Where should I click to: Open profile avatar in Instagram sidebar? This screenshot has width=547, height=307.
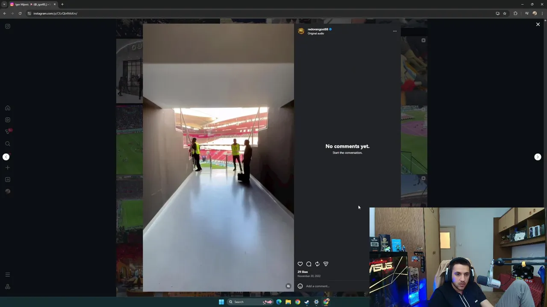(8, 191)
